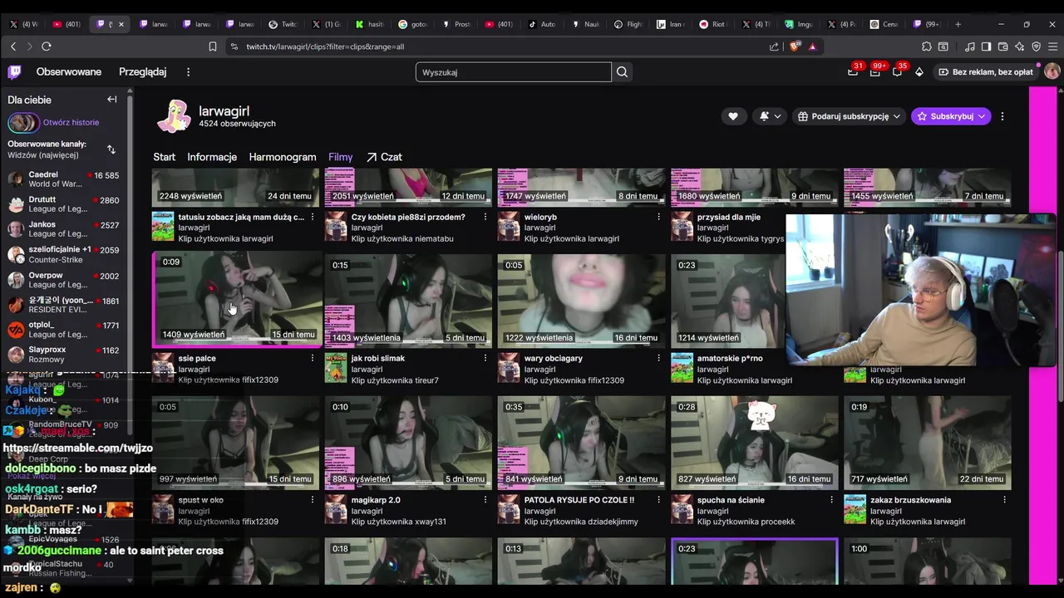Focus the Wyszukaj search field

coord(513,72)
